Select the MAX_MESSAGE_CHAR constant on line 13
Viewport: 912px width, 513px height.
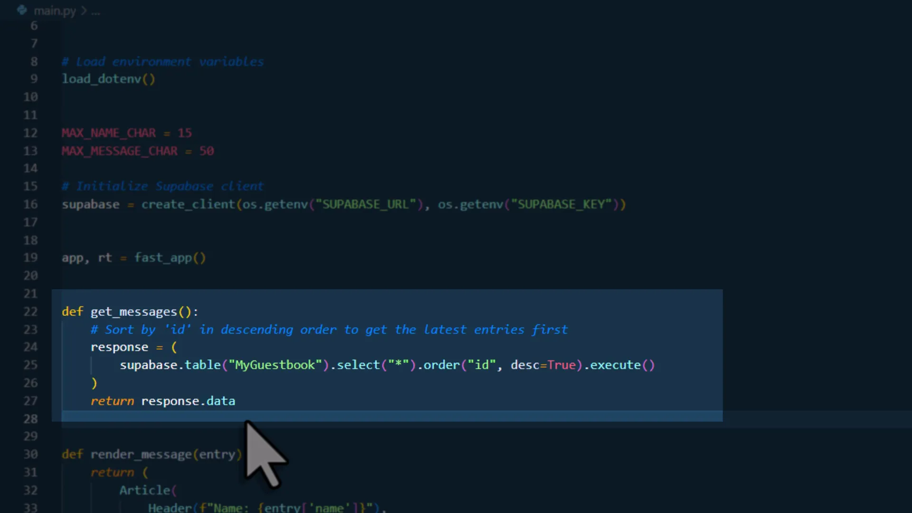click(x=119, y=151)
